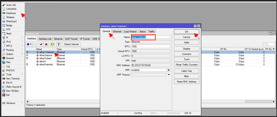277x117 pixels.
Task: Sort by the Actual MTU column header
Action: click(88, 49)
